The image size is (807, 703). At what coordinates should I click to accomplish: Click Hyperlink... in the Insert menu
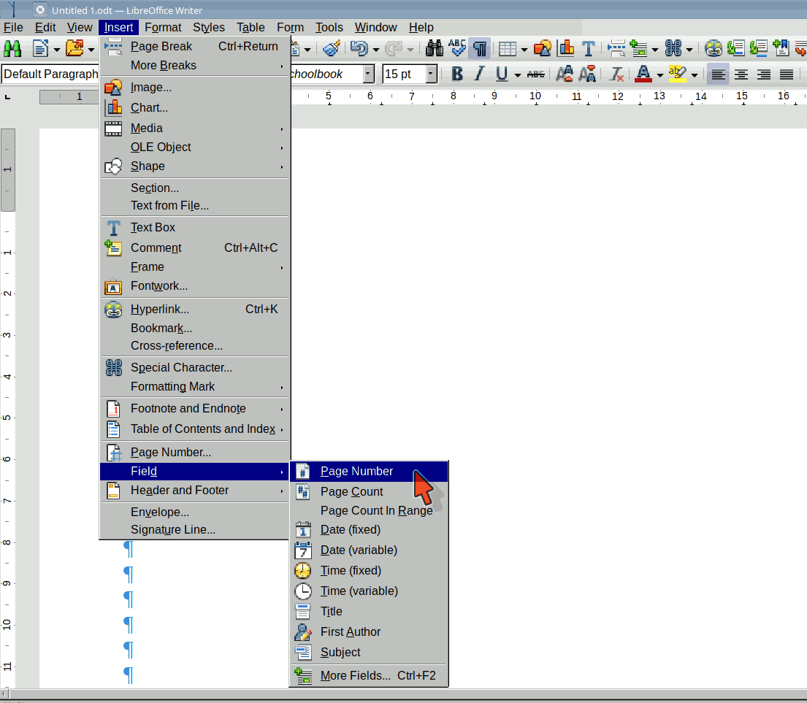pyautogui.click(x=159, y=309)
